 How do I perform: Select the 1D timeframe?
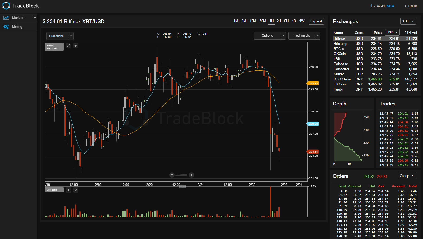294,21
